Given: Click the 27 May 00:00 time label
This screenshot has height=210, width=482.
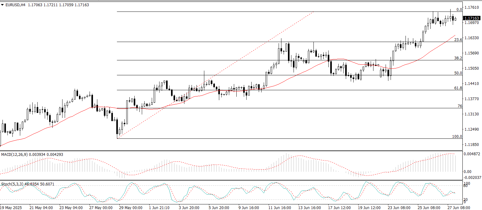Looking at the screenshot, I should (x=101, y=208).
